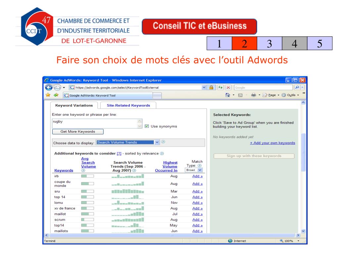Screen dimensions: 339x254
Task: Open the recent pages arrow beside Forward
Action: (x=64, y=88)
